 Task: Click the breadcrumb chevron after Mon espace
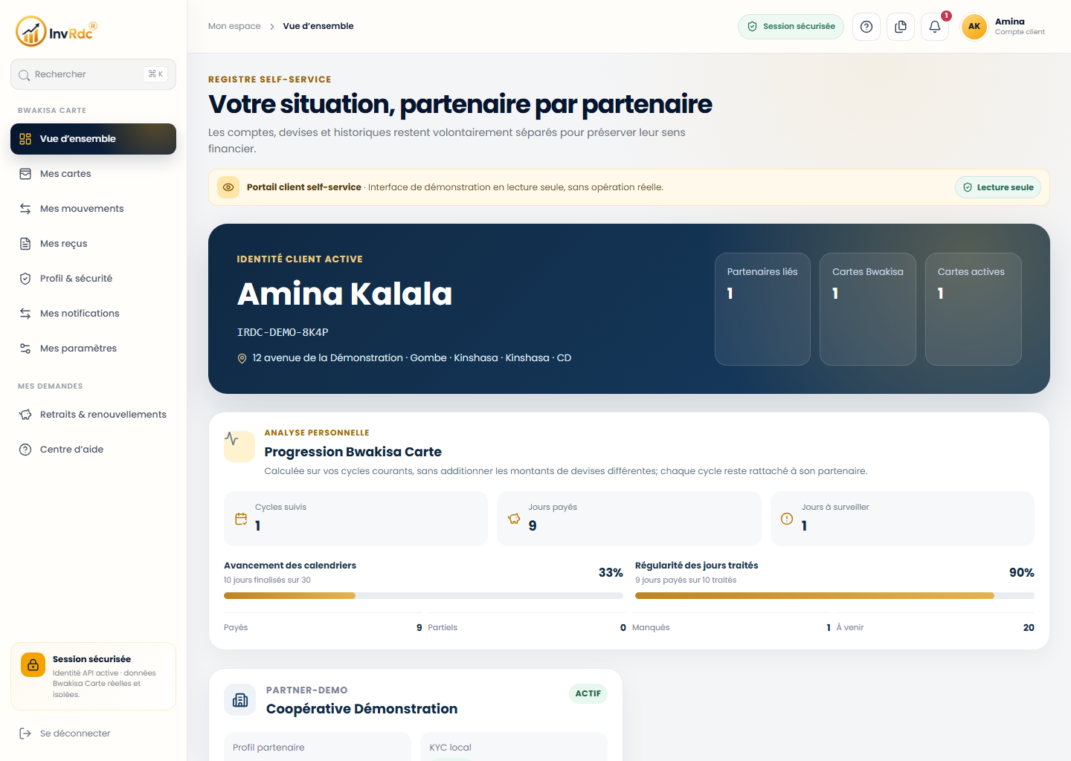point(272,27)
